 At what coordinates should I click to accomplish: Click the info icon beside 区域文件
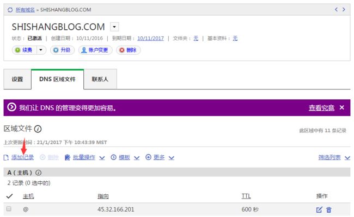(38, 129)
